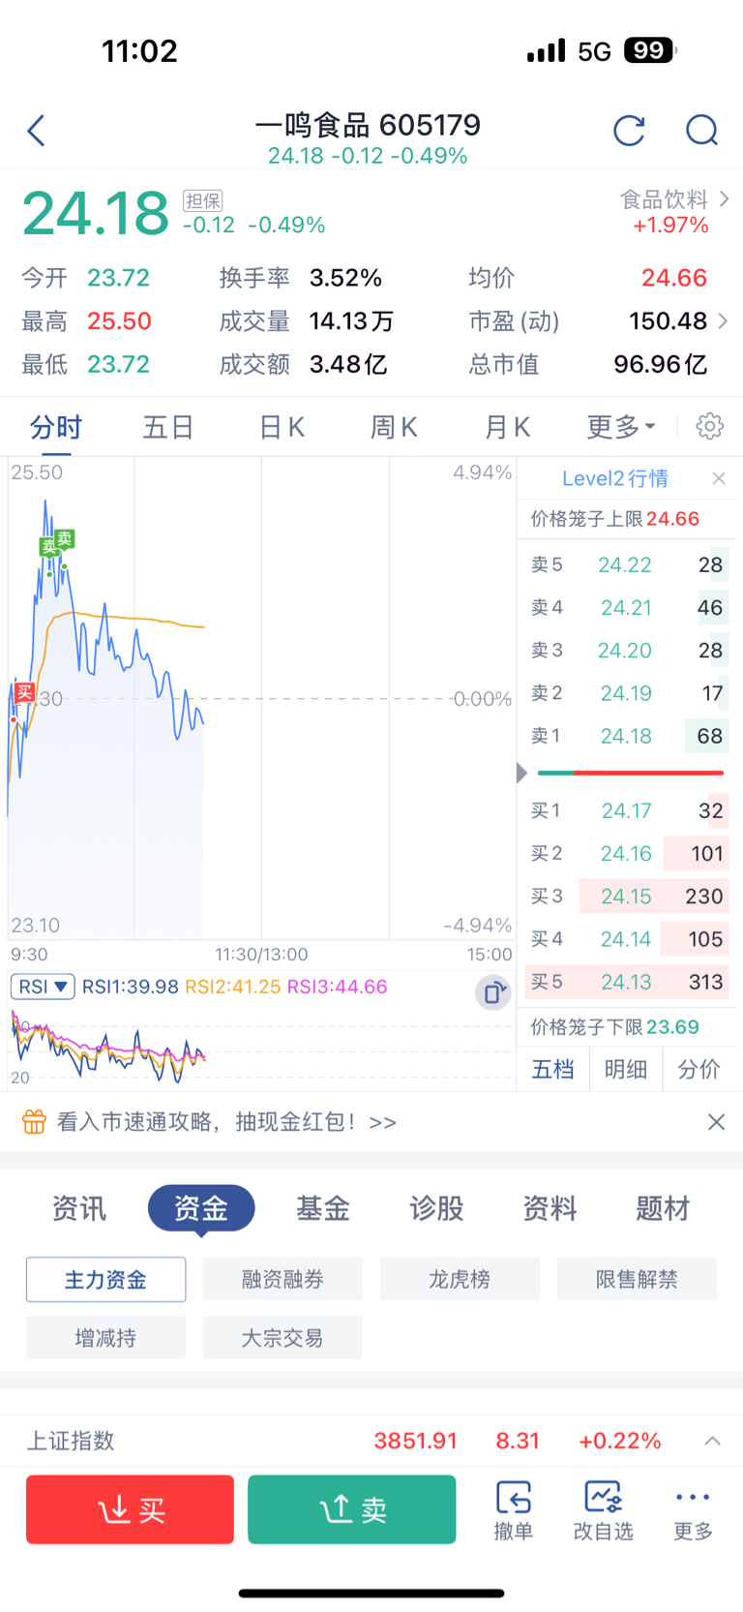Open the RSI indicator dropdown
The image size is (743, 1612).
click(x=44, y=987)
